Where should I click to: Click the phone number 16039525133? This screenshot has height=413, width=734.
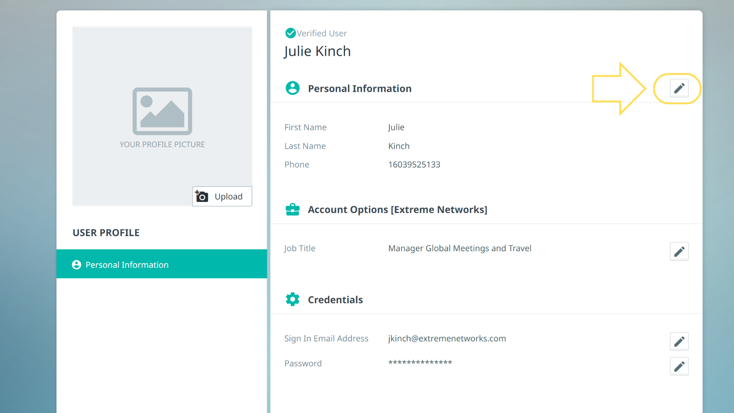click(x=414, y=164)
